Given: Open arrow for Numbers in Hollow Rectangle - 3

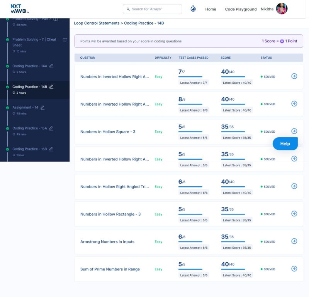Looking at the screenshot, I should [294, 214].
